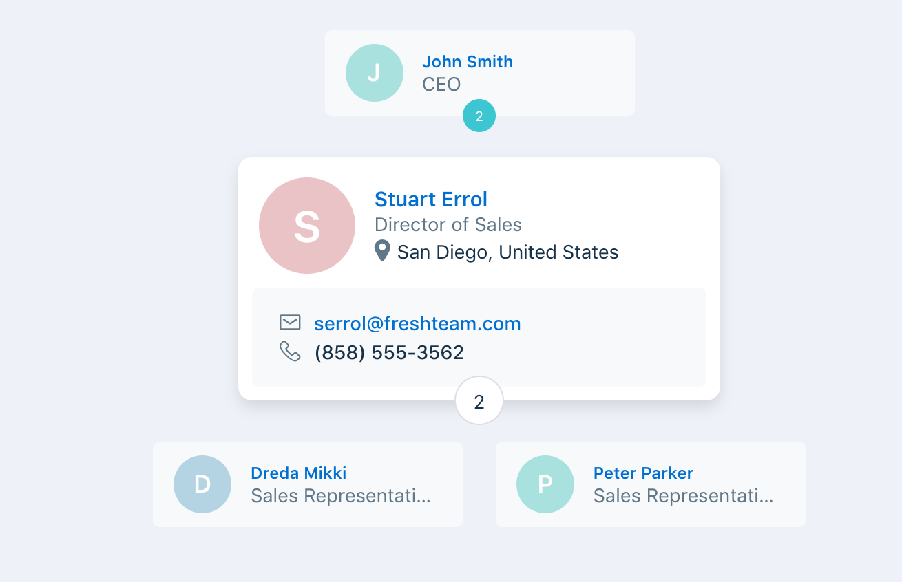Click the San Diego, United States location
Screen dimensions: 902x582
coord(508,252)
